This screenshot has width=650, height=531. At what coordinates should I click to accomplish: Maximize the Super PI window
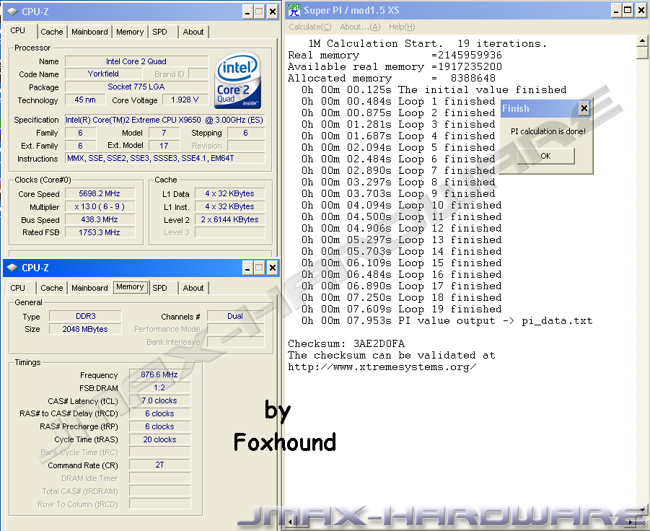click(x=628, y=11)
